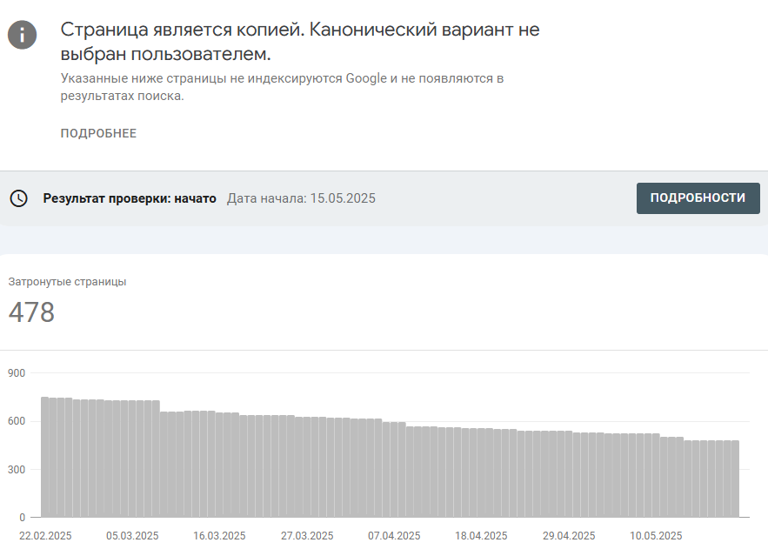Click the Затронутые страницы label

click(x=67, y=282)
